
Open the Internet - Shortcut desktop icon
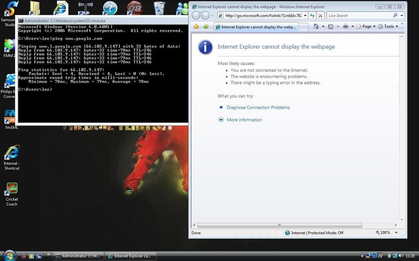coord(12,157)
